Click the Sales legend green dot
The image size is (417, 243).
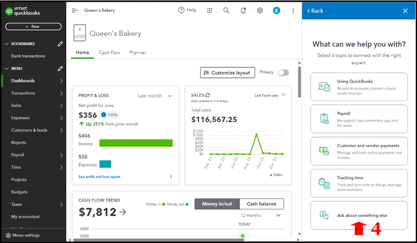point(271,175)
